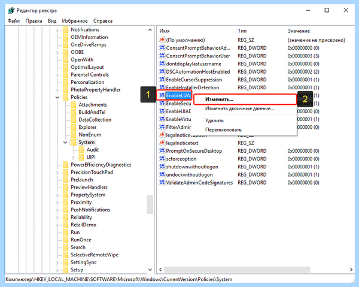Select the RetailDemo key
The image size is (359, 287).
click(x=83, y=225)
